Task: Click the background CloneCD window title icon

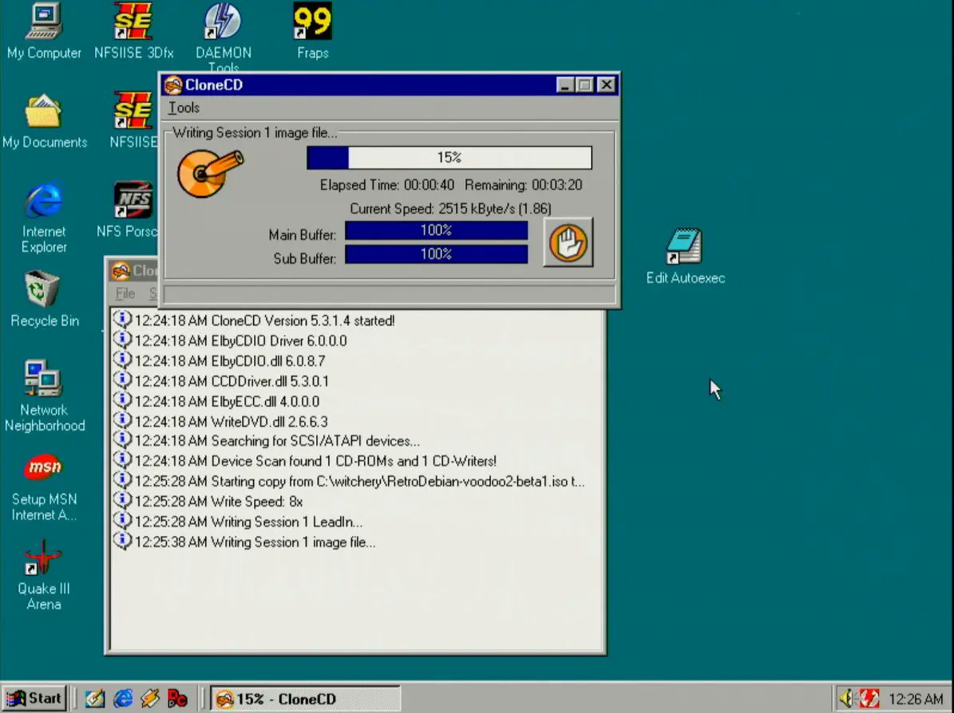Action: pos(121,270)
